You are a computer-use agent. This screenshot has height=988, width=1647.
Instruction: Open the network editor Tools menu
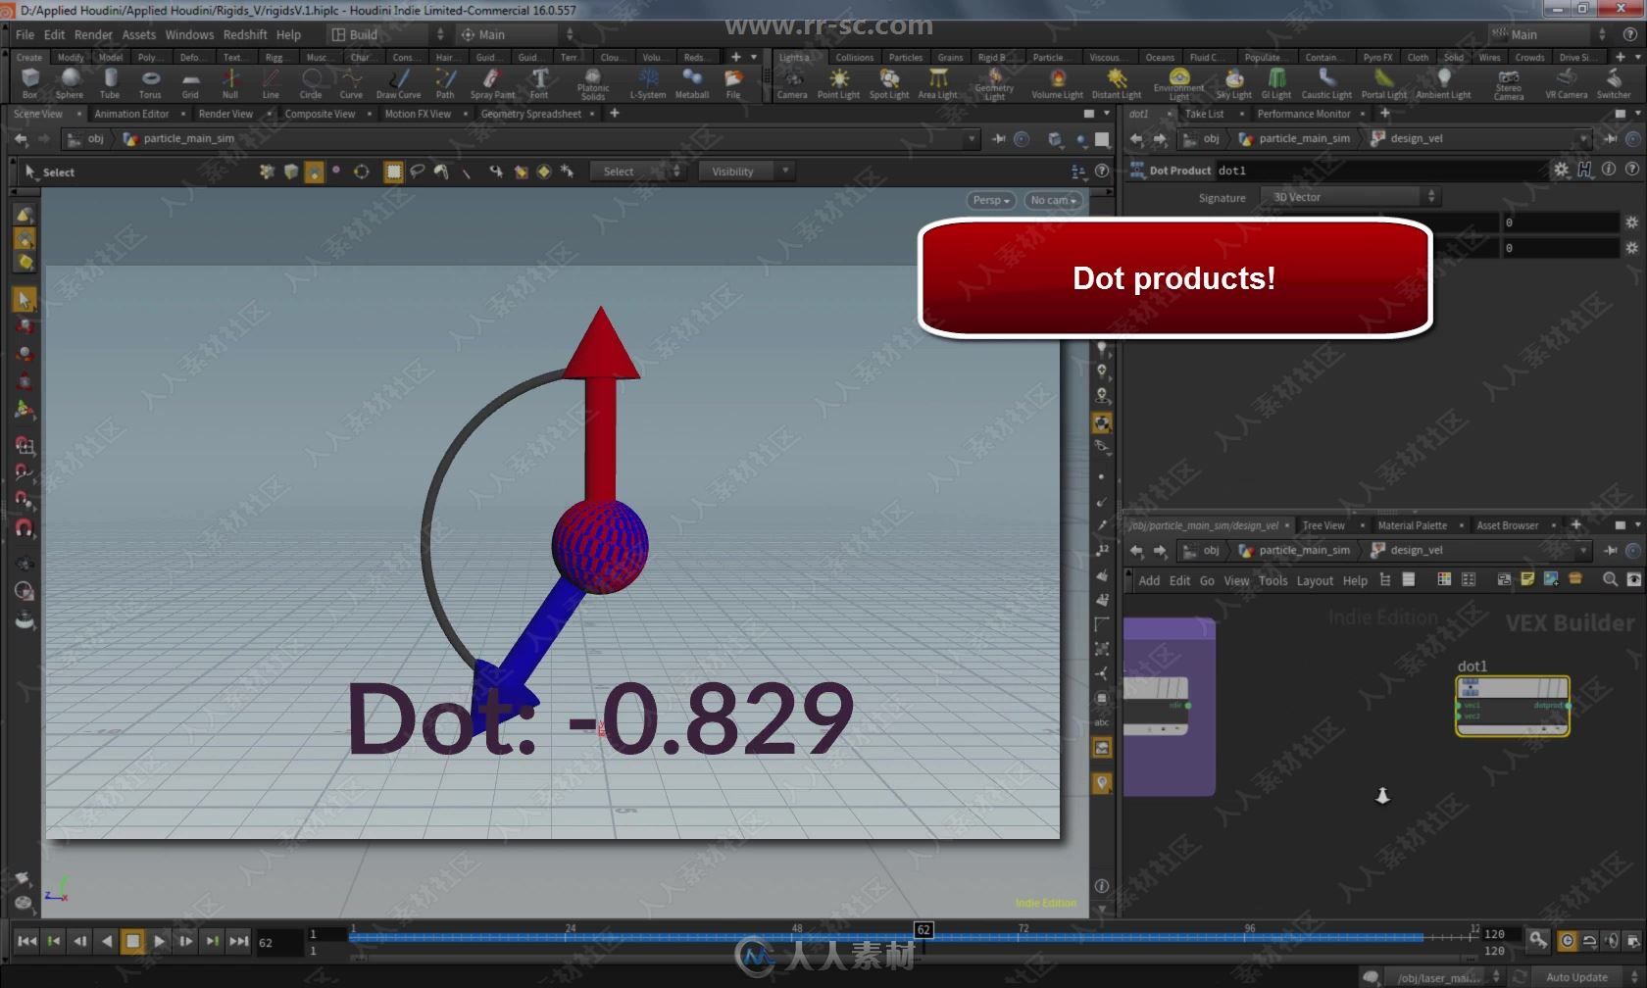(1273, 580)
